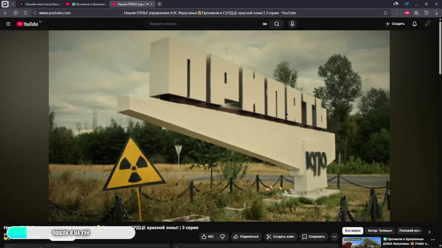Image resolution: width=442 pixels, height=248 pixels.
Task: Open options menu for the recommended video
Action: [x=433, y=240]
